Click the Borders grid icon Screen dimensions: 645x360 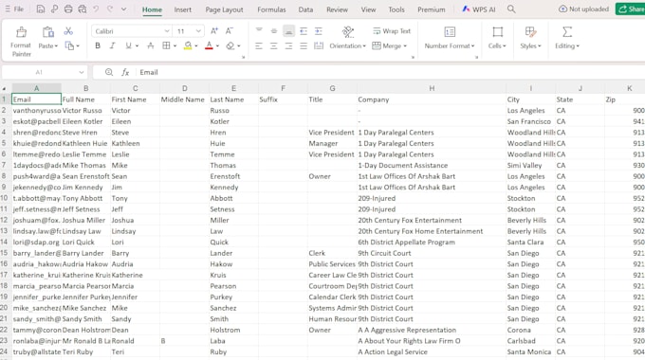click(166, 45)
